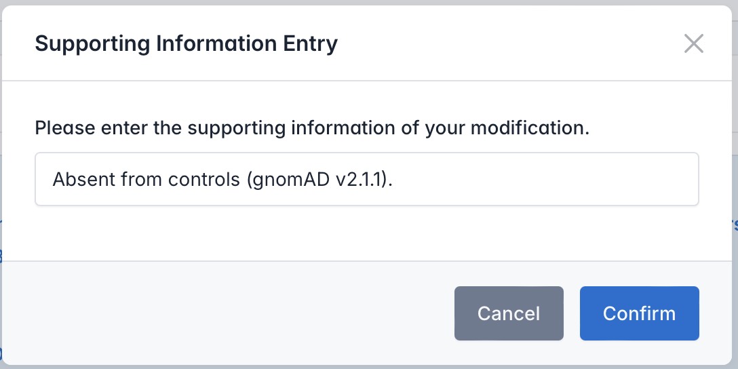Click empty right end of the text input
Screen dimensions: 738x369
577,179
